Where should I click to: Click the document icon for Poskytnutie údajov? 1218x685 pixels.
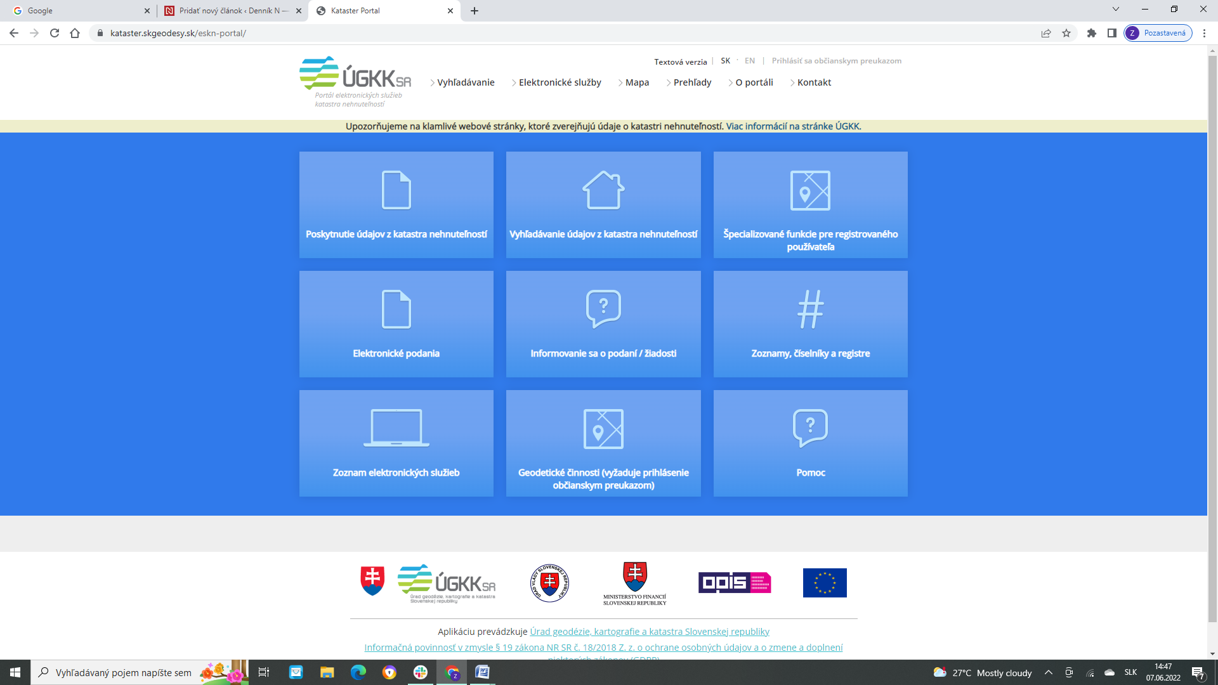point(396,190)
